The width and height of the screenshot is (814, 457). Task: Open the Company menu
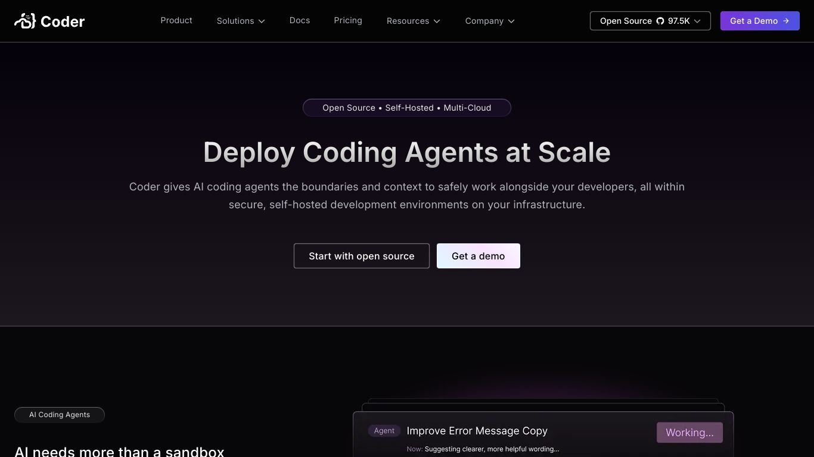pyautogui.click(x=490, y=21)
